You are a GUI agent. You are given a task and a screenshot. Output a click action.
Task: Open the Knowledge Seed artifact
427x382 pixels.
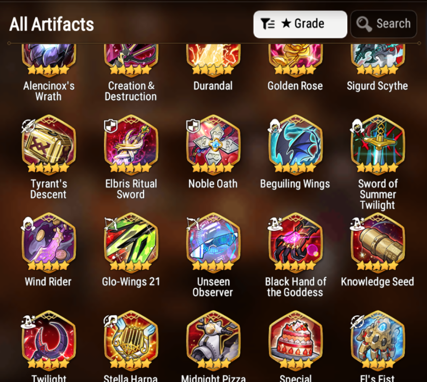pyautogui.click(x=378, y=242)
